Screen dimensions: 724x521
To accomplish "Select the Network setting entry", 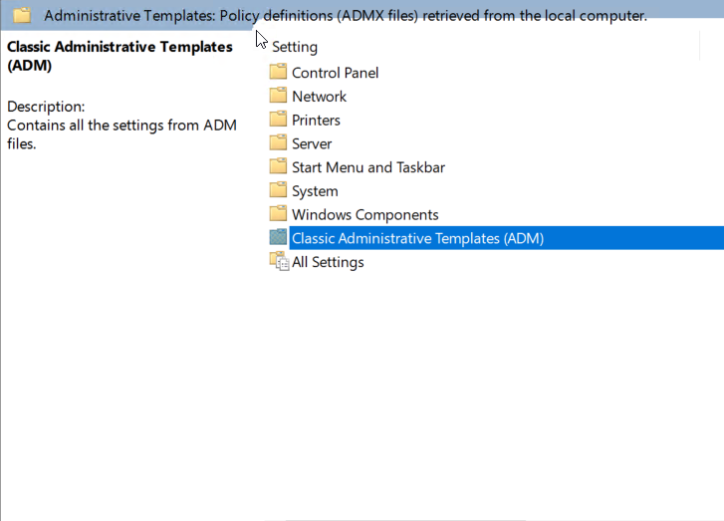I will 319,96.
